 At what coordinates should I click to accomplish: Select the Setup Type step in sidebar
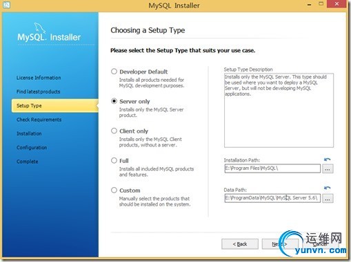(55, 106)
